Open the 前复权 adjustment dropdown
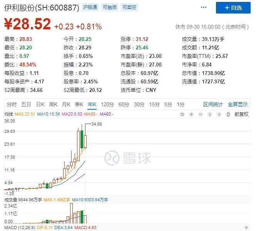The width and height of the screenshot is (261, 231). [x=241, y=114]
